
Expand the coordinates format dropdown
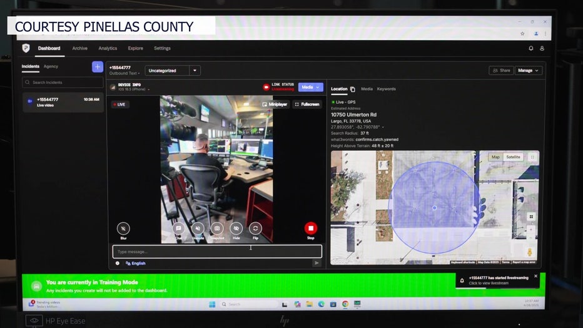pos(383,127)
